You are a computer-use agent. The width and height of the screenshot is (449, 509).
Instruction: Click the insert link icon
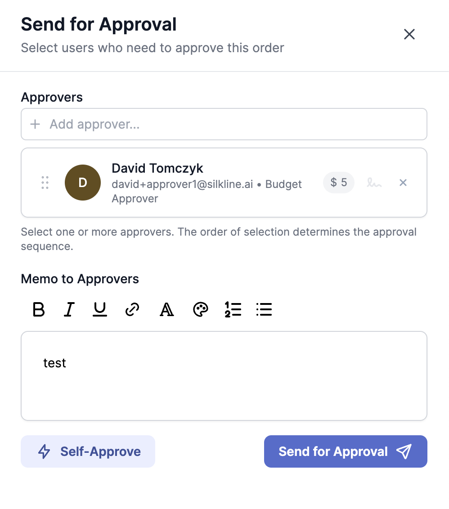click(132, 309)
